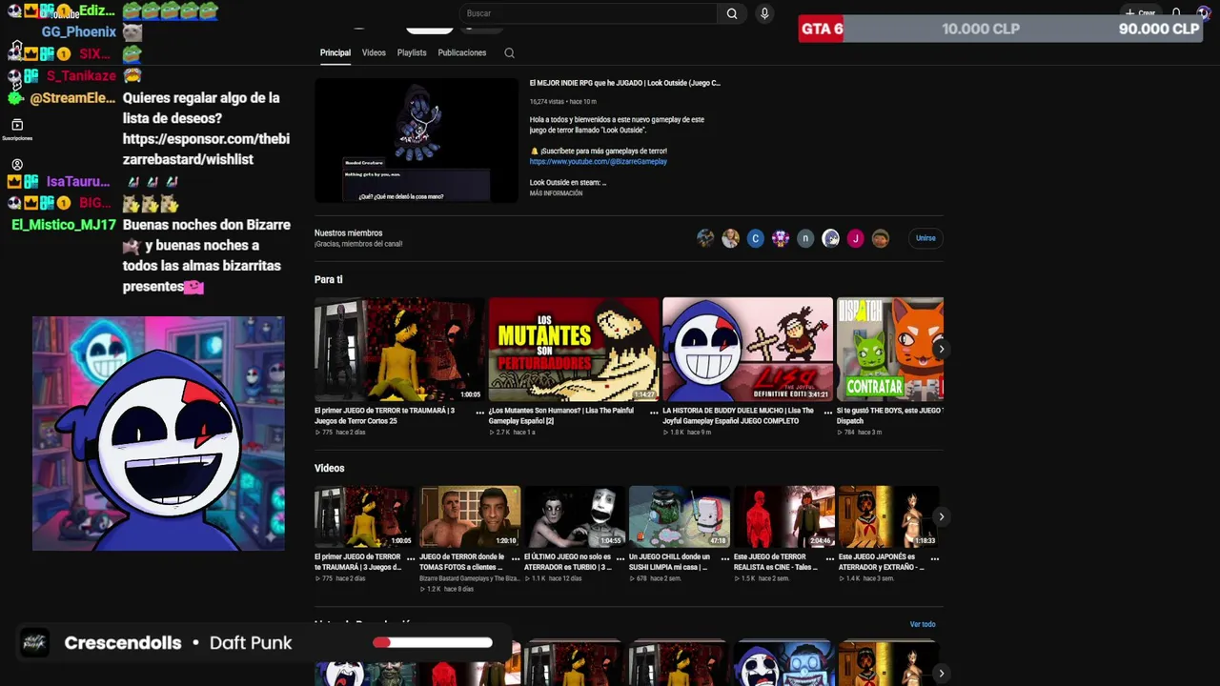Open the Dispatch "Contratar" video thumbnail
This screenshot has height=686, width=1220.
coord(890,349)
